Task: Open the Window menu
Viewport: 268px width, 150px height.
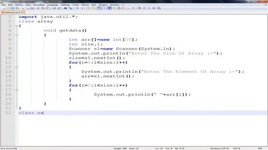Action: pos(115,5)
